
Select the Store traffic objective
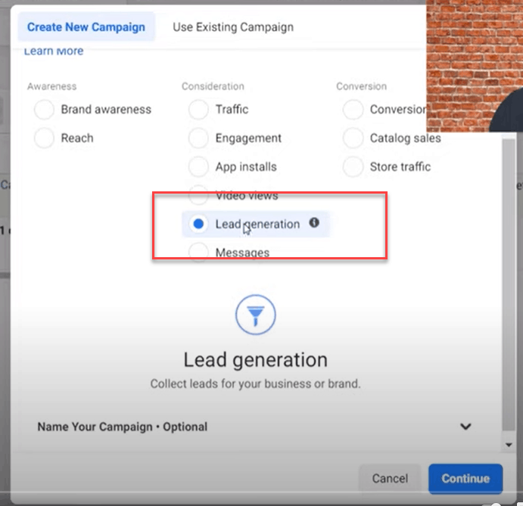[x=353, y=166]
